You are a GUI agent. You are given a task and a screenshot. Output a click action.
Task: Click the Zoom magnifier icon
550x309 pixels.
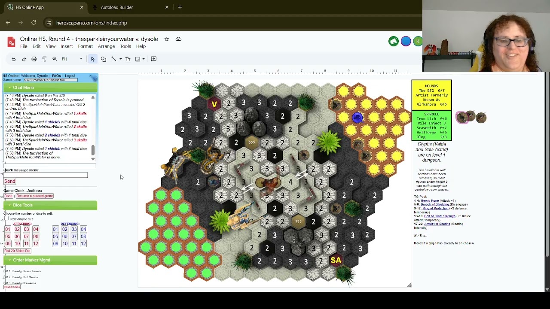[x=55, y=59]
